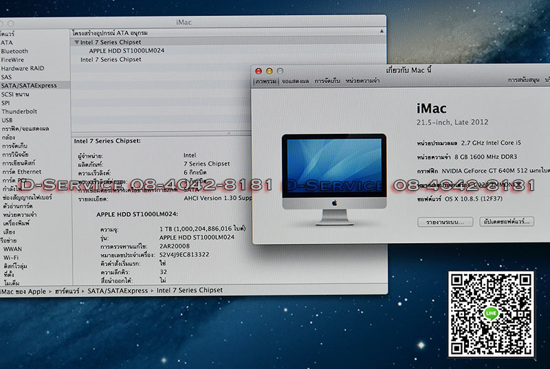Viewport: 550px width, 369px height.
Task: Select เครื่องพิมพ์ in the sidebar
Action: pos(16,223)
